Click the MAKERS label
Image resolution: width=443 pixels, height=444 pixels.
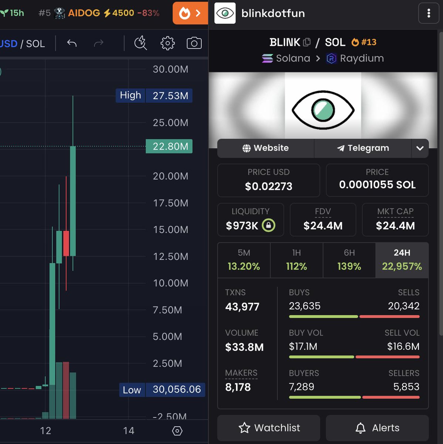pos(241,373)
